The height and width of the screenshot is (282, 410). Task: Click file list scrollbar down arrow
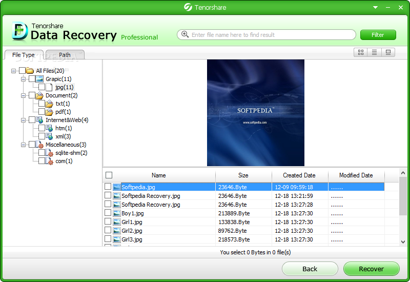(x=403, y=242)
